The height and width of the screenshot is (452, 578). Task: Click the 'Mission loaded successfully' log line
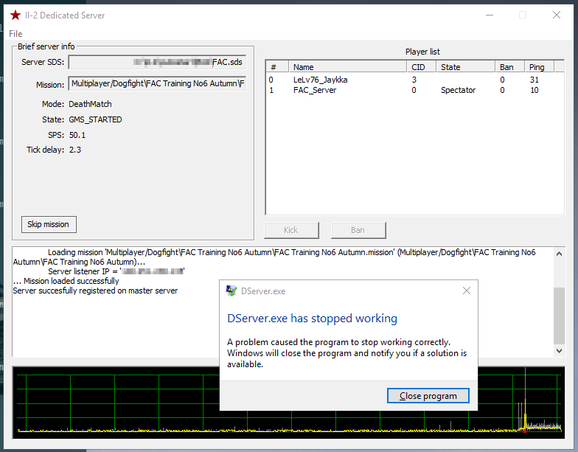66,281
